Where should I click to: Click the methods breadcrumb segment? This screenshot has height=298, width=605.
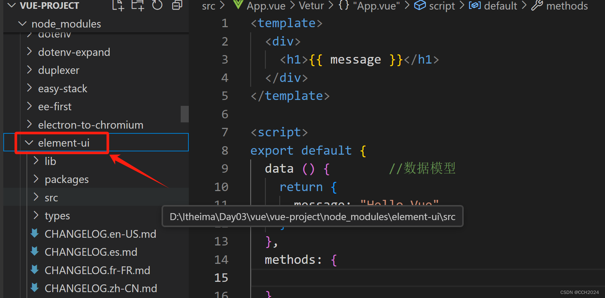pos(567,6)
